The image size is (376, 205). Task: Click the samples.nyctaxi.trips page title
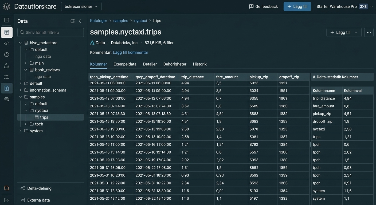pyautogui.click(x=126, y=32)
